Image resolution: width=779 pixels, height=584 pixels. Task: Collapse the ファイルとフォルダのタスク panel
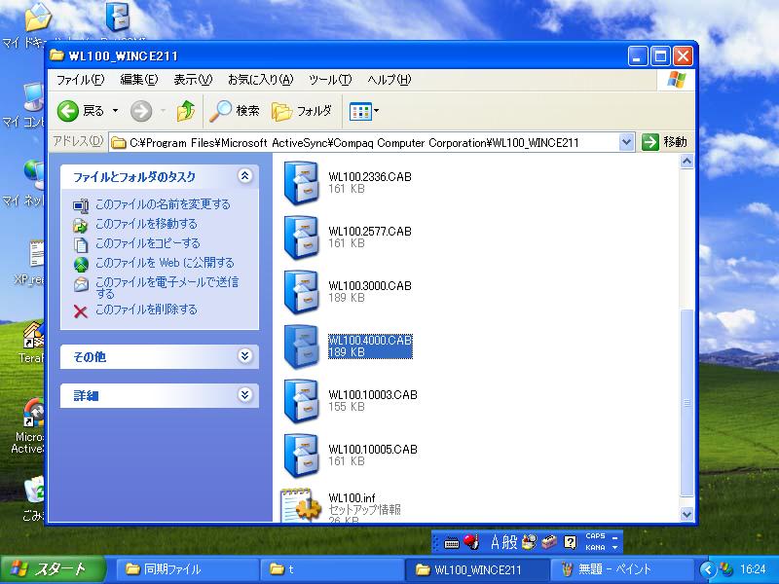click(x=245, y=176)
